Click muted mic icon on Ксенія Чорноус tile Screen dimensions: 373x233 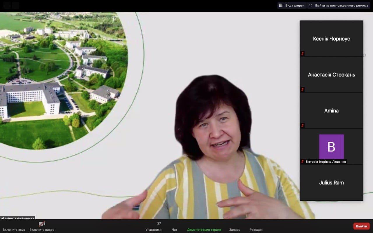coord(302,53)
